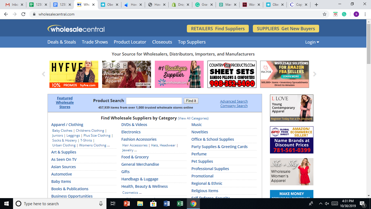
Task: Open Top Suppliers in navigation bar
Action: (x=192, y=42)
